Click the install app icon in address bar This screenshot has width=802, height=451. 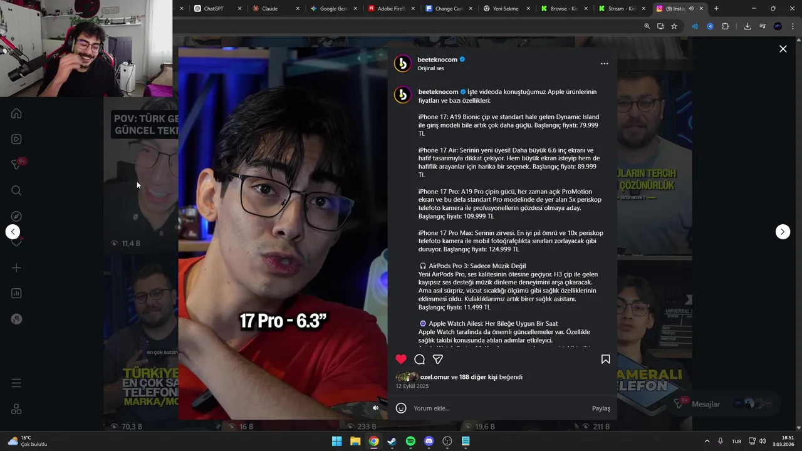pyautogui.click(x=660, y=26)
